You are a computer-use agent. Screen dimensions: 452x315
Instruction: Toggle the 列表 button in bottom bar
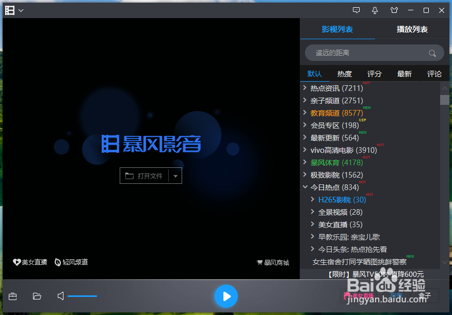click(396, 296)
